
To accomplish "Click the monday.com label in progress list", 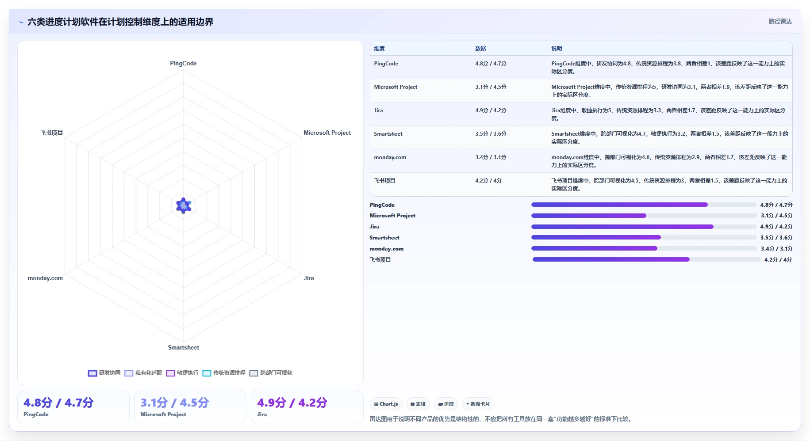I will (387, 249).
